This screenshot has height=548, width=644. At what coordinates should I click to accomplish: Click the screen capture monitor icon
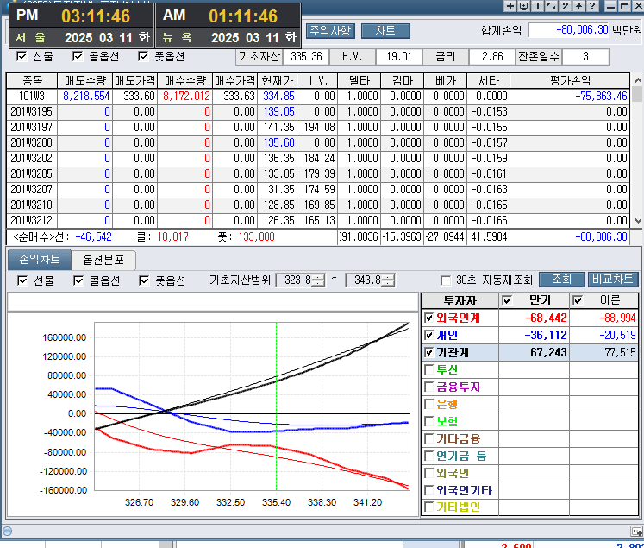[x=524, y=6]
